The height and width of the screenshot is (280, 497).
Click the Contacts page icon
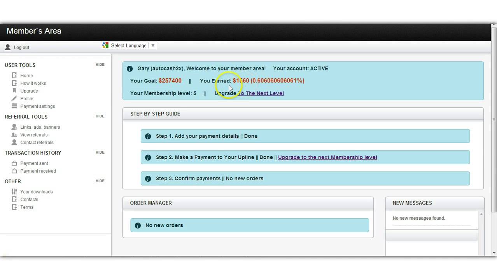click(x=14, y=199)
